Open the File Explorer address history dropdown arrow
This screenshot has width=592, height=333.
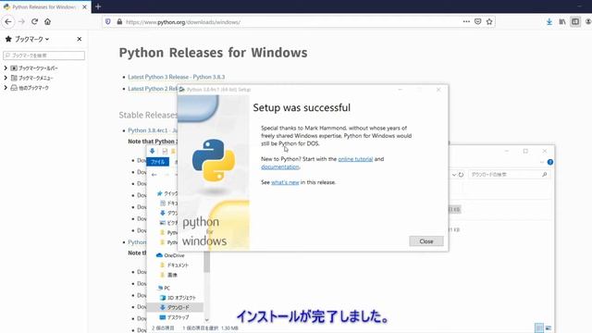454,175
